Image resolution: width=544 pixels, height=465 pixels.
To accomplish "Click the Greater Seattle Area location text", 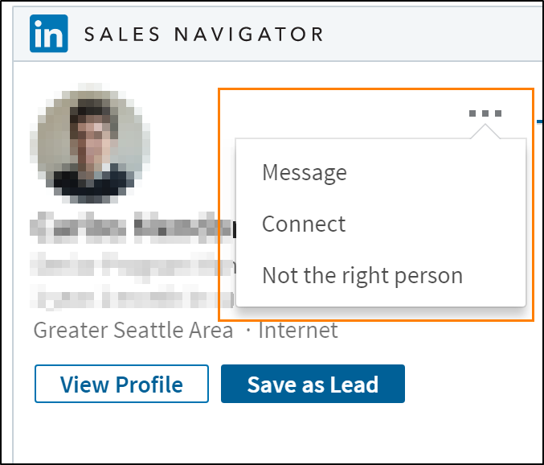I will tap(133, 330).
